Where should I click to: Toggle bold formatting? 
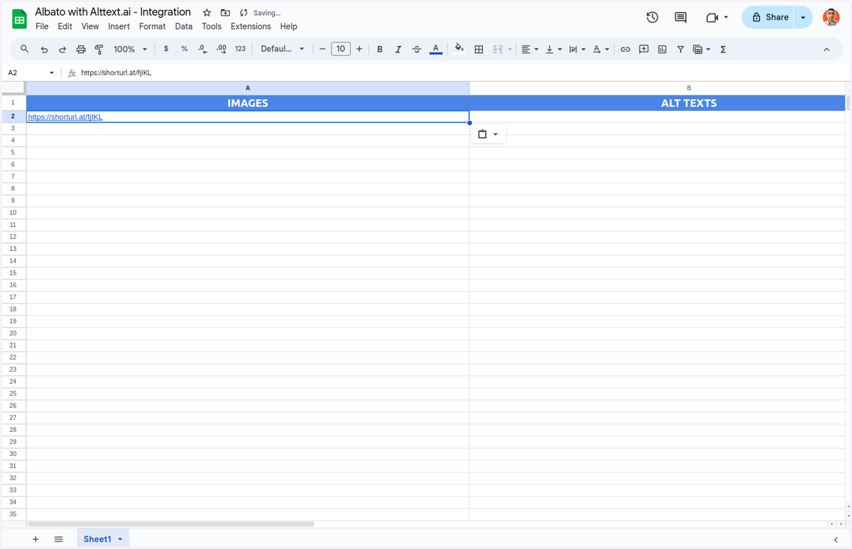pyautogui.click(x=380, y=49)
